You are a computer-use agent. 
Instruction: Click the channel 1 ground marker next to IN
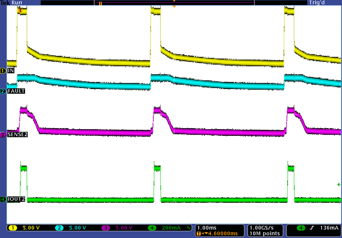coord(3,71)
